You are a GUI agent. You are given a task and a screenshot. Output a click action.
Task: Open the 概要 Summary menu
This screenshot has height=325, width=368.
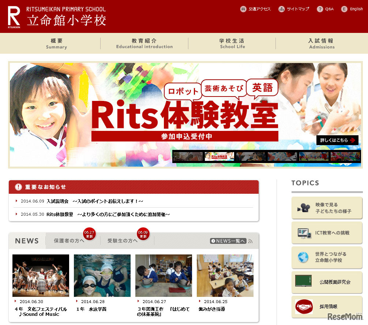[56, 44]
